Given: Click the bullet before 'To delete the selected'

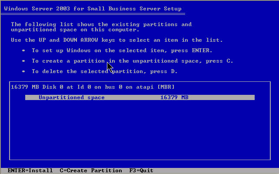Looking at the screenshot, I should 23,71.
